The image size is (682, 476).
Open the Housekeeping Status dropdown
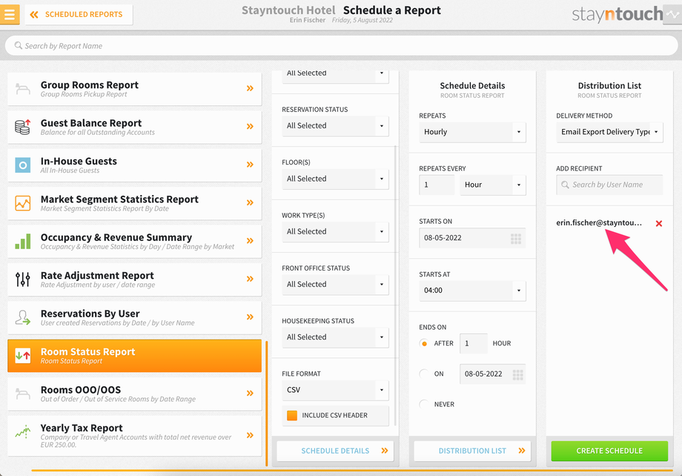[x=335, y=337]
